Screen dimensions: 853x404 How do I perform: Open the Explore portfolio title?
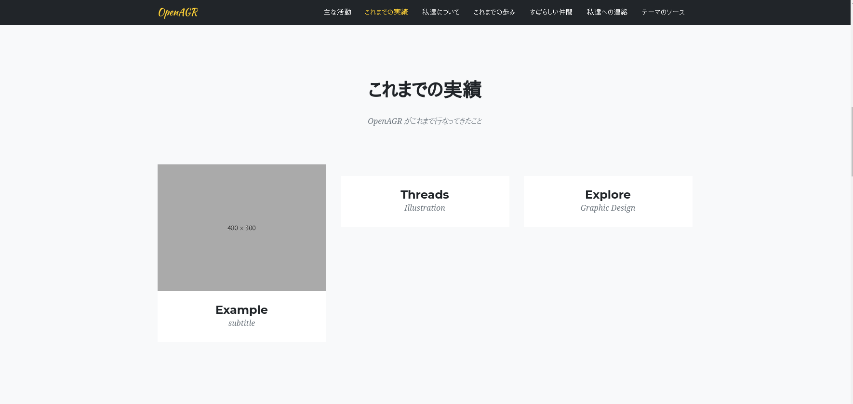(x=608, y=195)
